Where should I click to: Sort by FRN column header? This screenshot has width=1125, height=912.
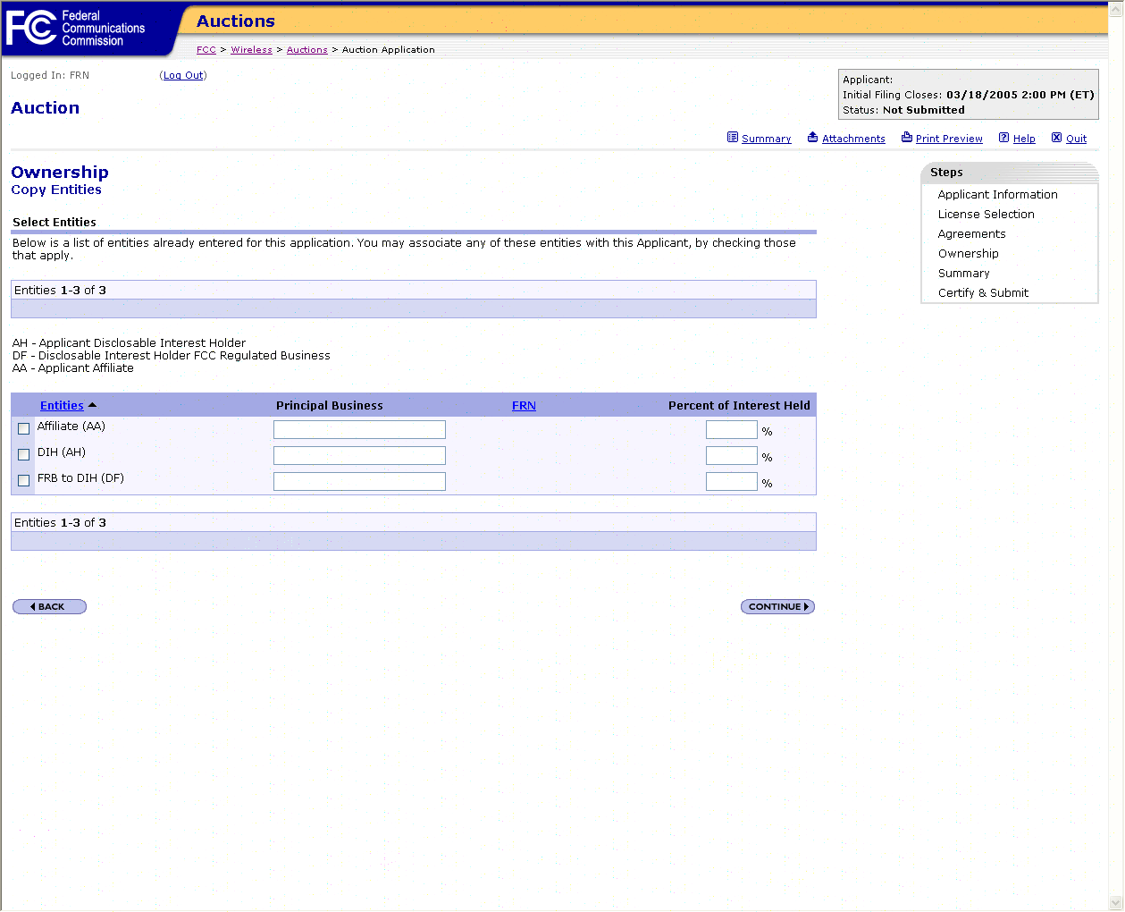(x=524, y=406)
